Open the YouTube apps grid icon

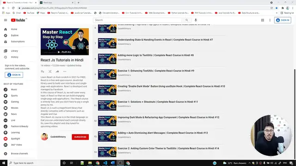pyautogui.click(x=262, y=20)
